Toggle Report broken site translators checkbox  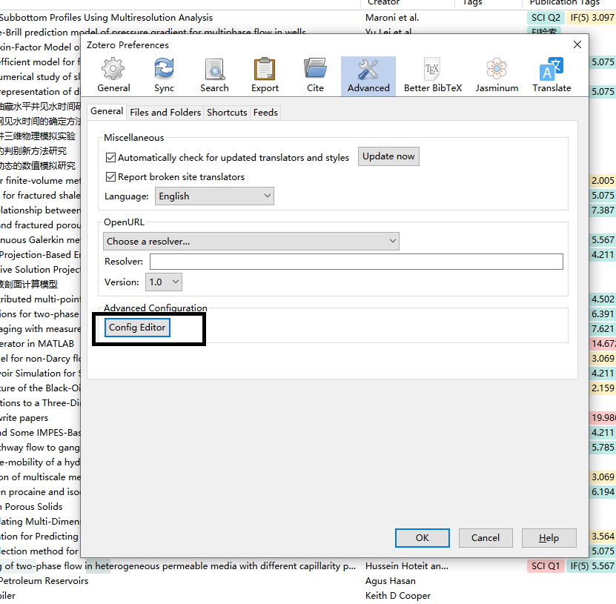[110, 176]
